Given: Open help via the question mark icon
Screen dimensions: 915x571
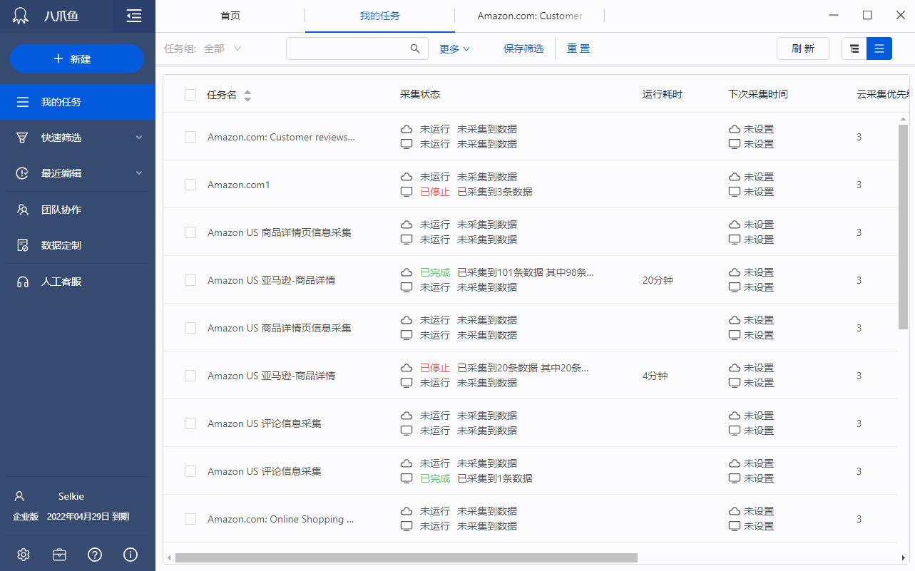Looking at the screenshot, I should coord(95,555).
